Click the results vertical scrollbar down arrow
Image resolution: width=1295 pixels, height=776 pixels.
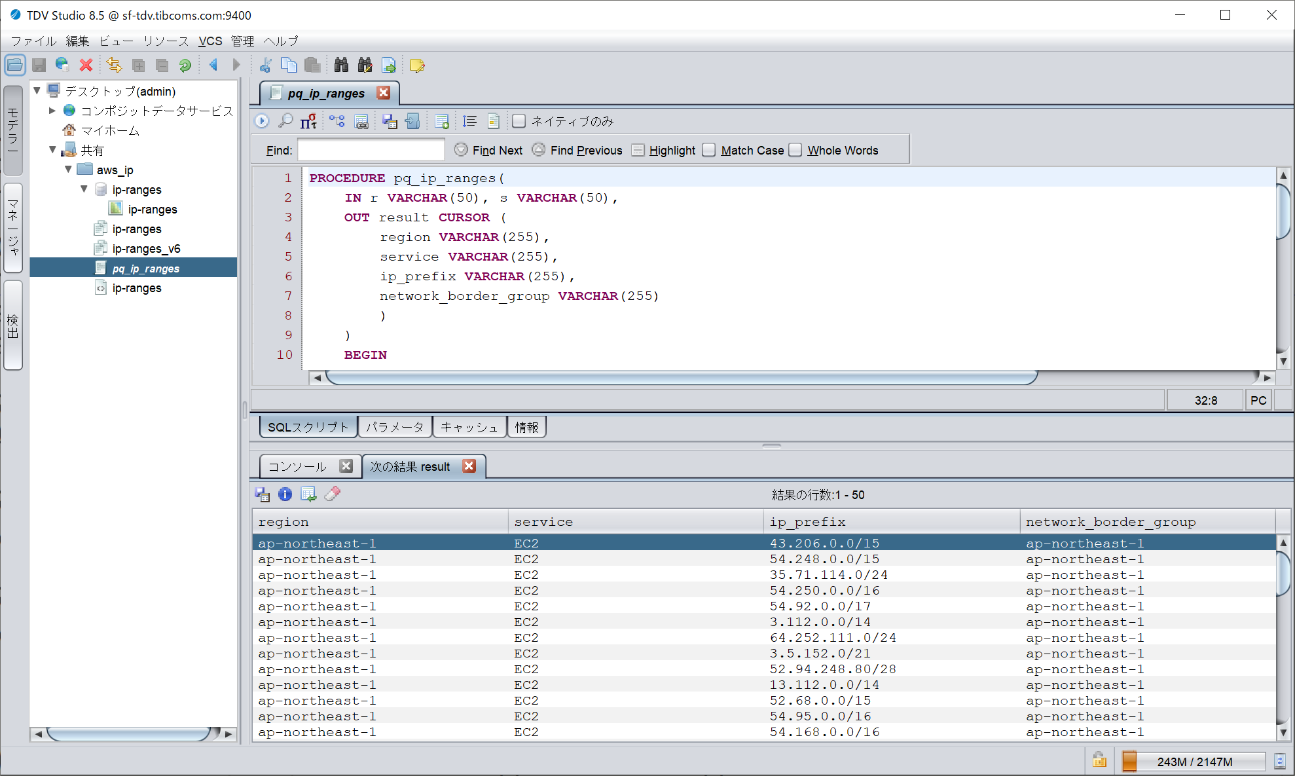click(x=1283, y=733)
